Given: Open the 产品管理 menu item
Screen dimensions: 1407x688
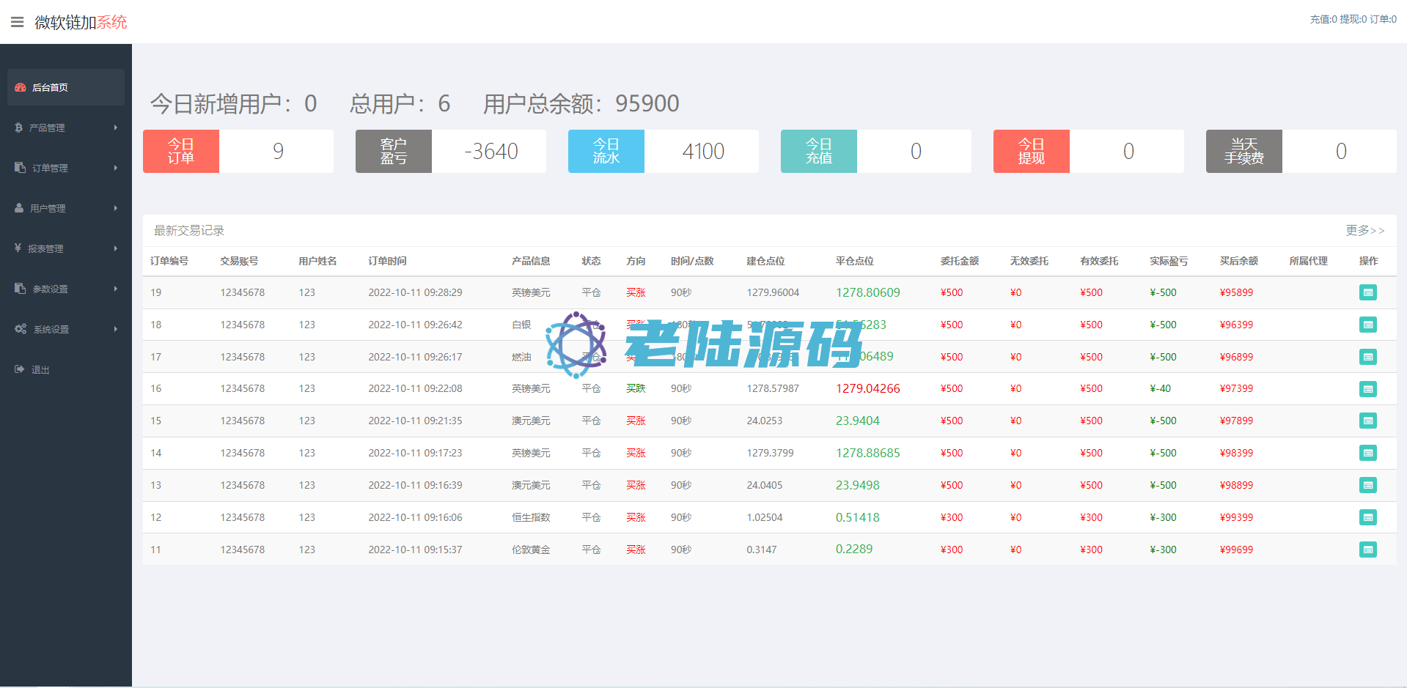Looking at the screenshot, I should (47, 127).
